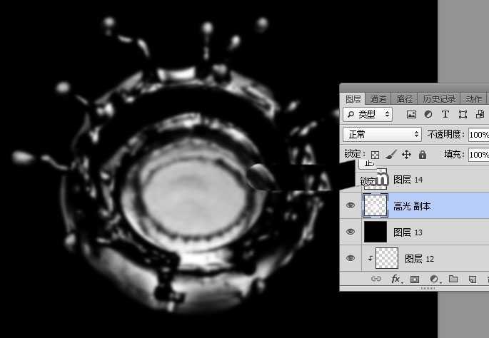Select the 图层 12 layer thumbnail

(x=387, y=258)
